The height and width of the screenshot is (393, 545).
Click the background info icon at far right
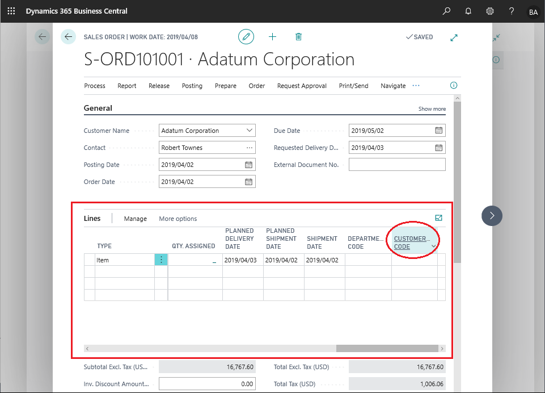(496, 60)
